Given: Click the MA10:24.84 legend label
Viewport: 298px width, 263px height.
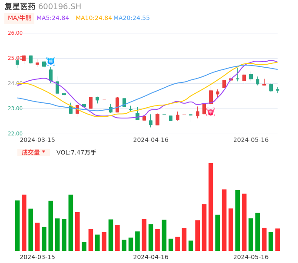Looking at the screenshot, I should pyautogui.click(x=93, y=18).
